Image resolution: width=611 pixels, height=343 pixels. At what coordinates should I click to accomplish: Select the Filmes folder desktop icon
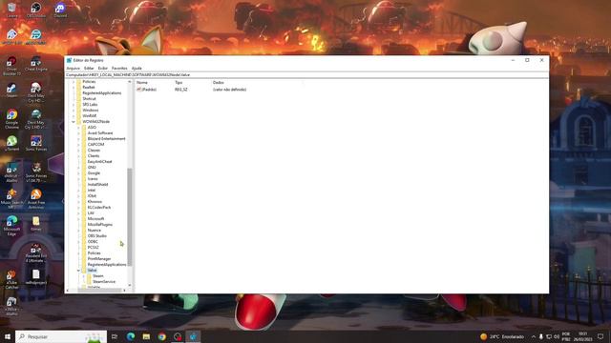tap(36, 224)
